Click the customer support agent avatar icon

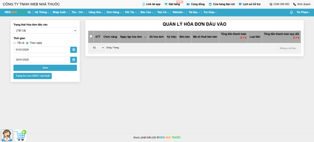pyautogui.click(x=7, y=135)
